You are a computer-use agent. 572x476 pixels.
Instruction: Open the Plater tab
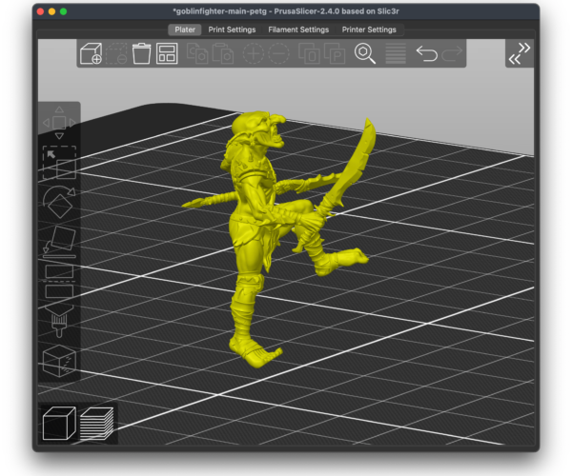[184, 30]
